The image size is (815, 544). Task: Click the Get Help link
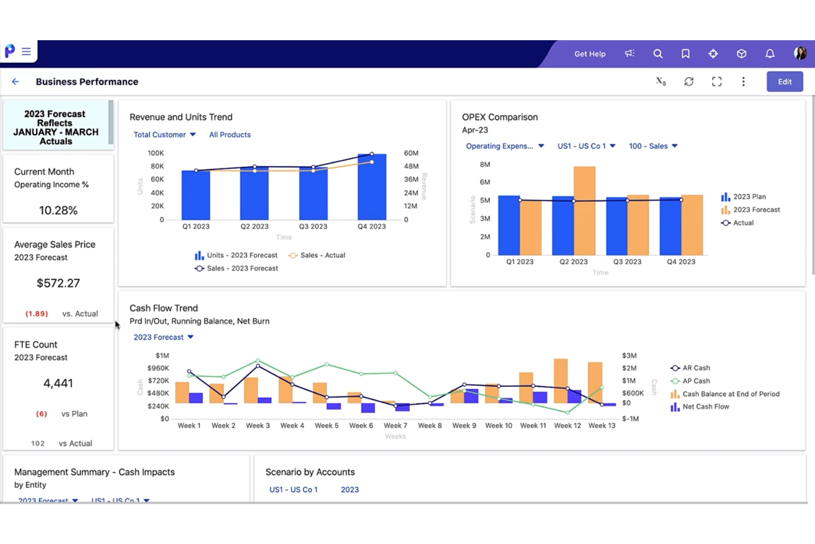click(x=590, y=54)
